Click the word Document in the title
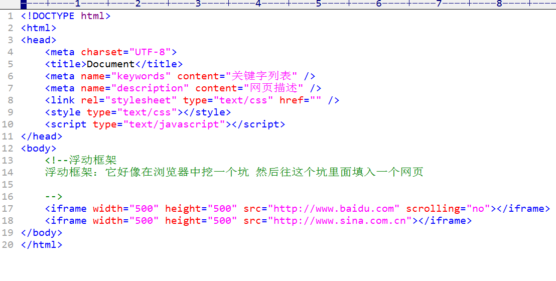Image resolution: width=556 pixels, height=281 pixels. tap(110, 64)
